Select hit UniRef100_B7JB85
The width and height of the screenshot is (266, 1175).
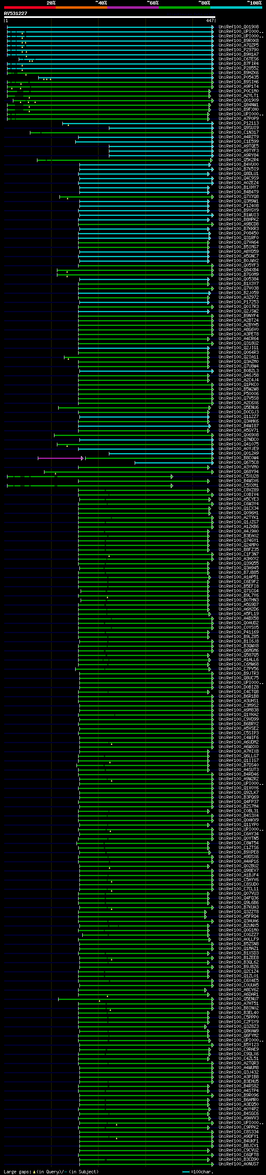pyautogui.click(x=238, y=572)
